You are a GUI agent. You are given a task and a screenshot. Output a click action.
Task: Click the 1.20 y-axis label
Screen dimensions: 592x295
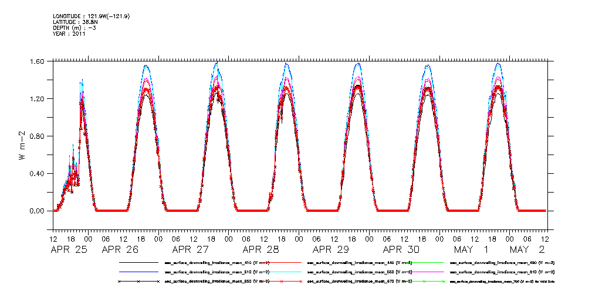point(36,99)
